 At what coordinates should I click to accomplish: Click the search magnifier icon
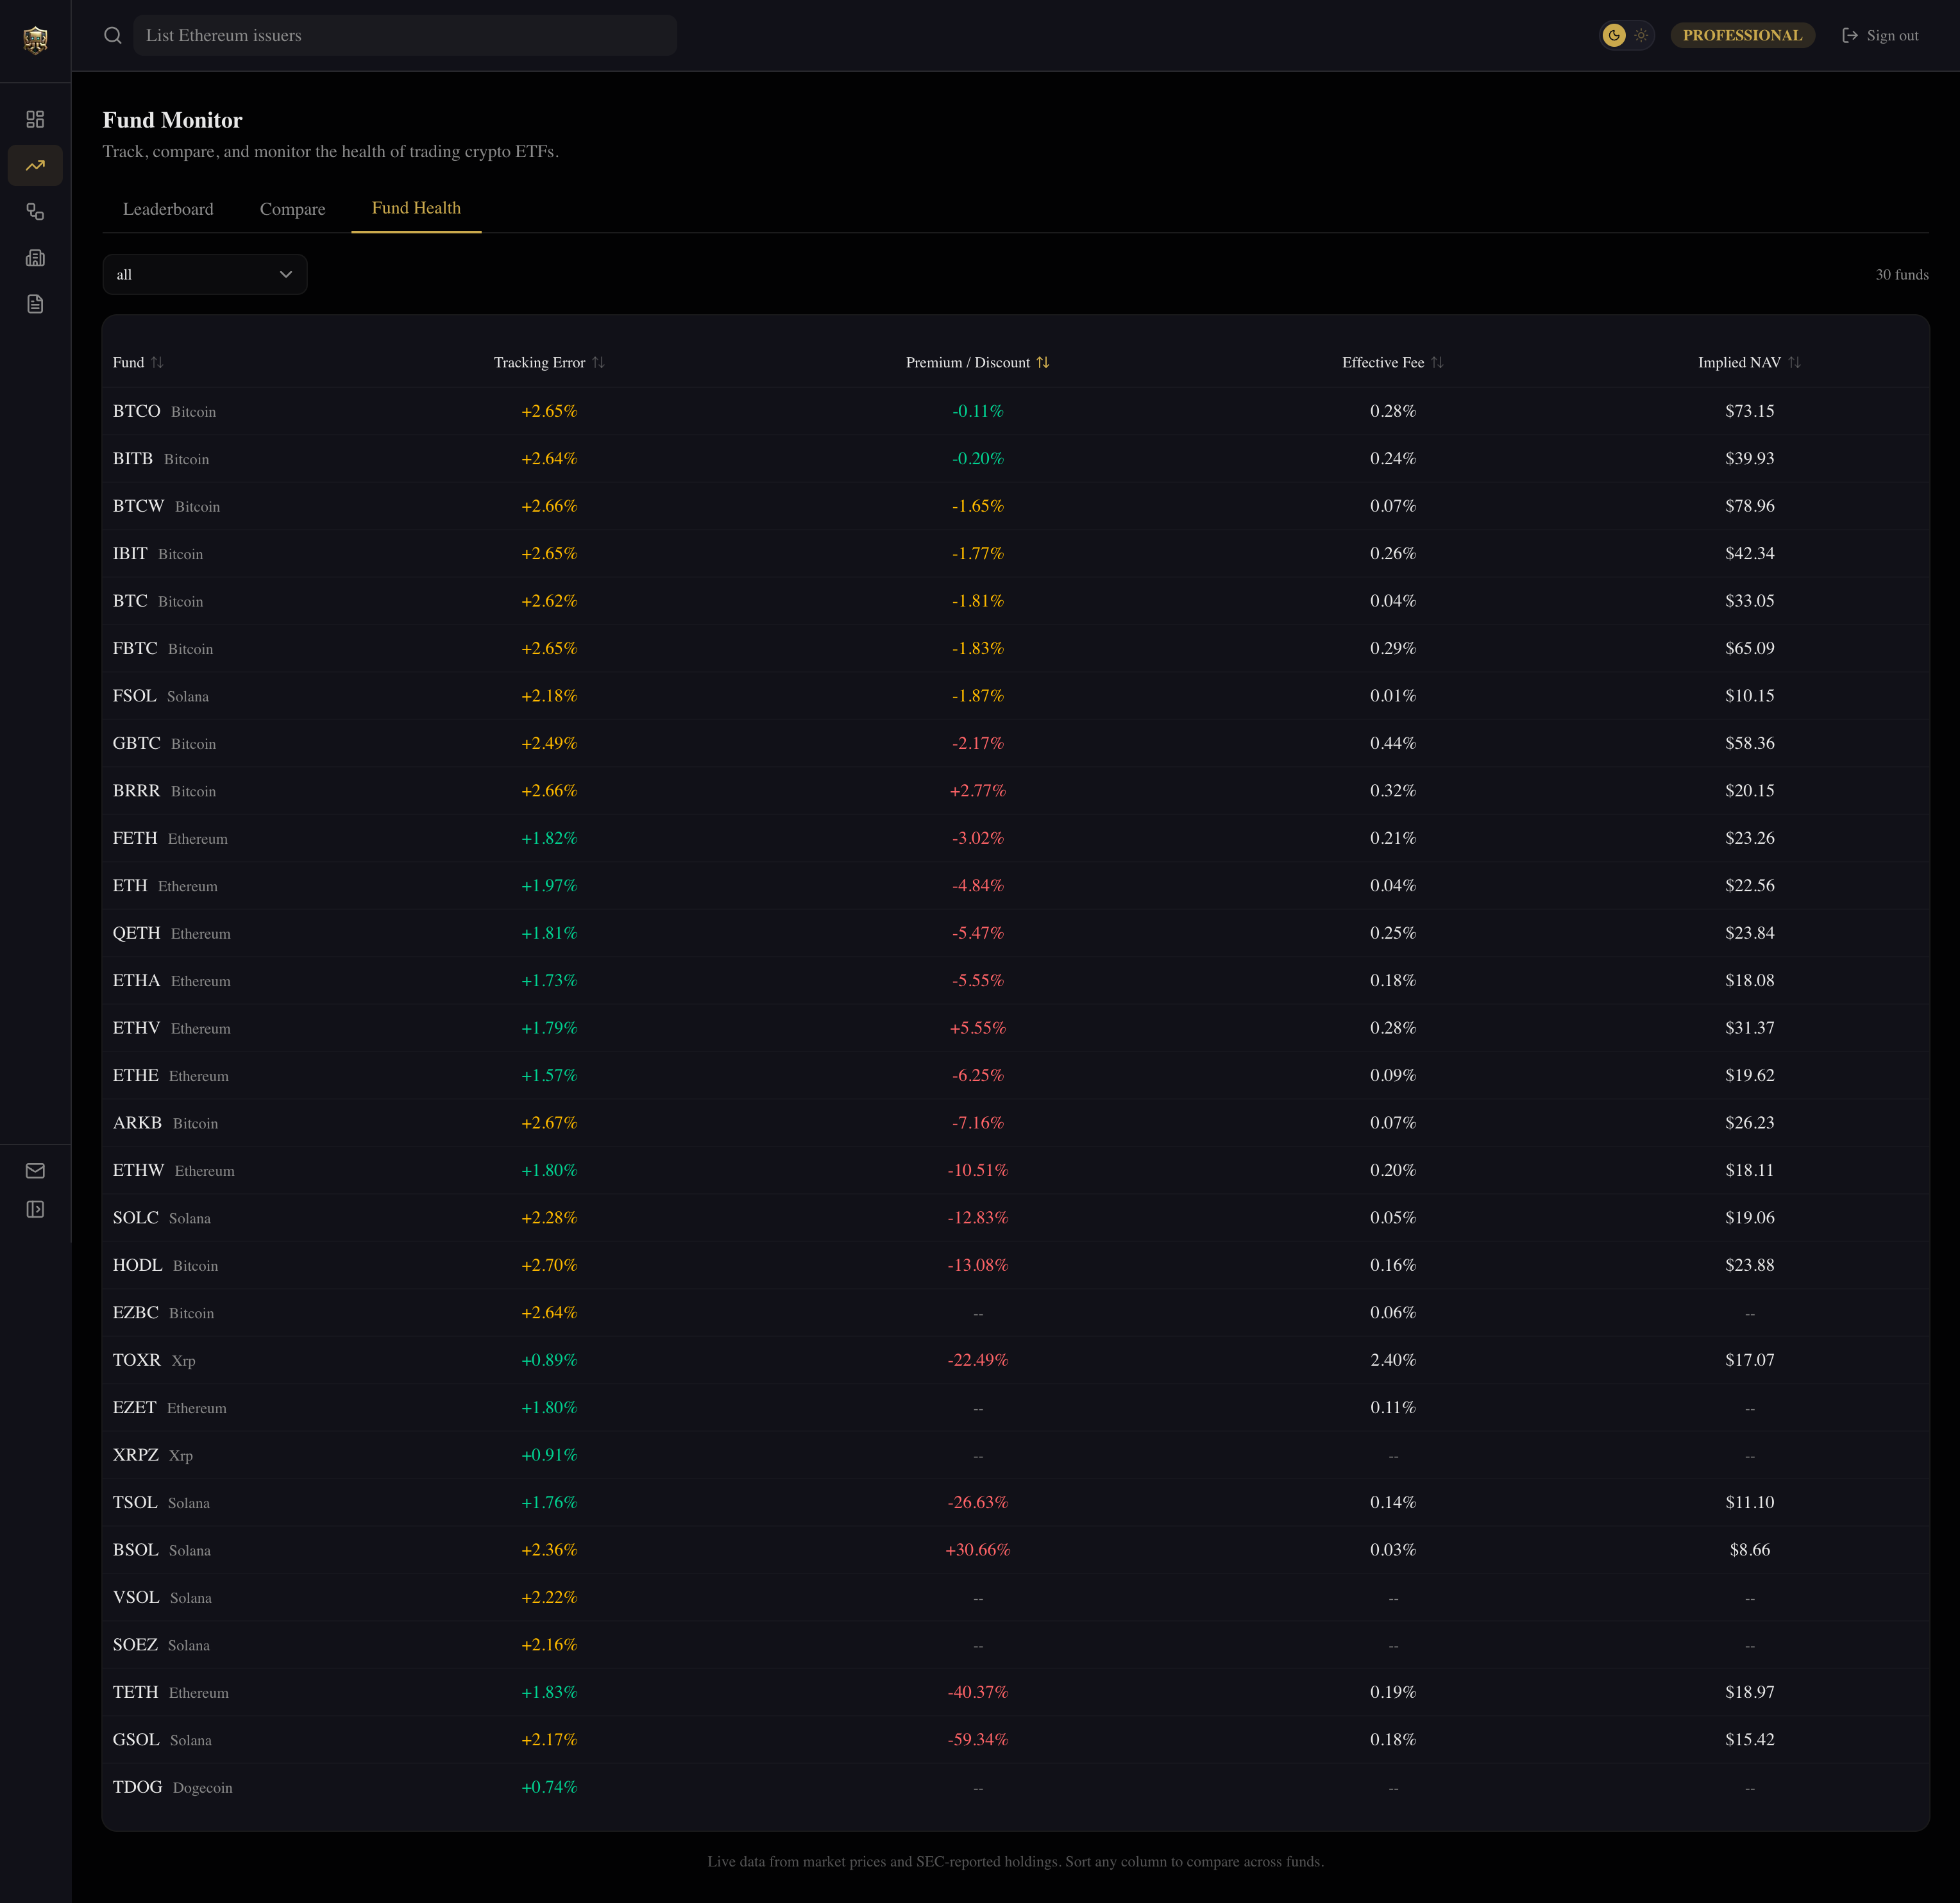pos(113,35)
